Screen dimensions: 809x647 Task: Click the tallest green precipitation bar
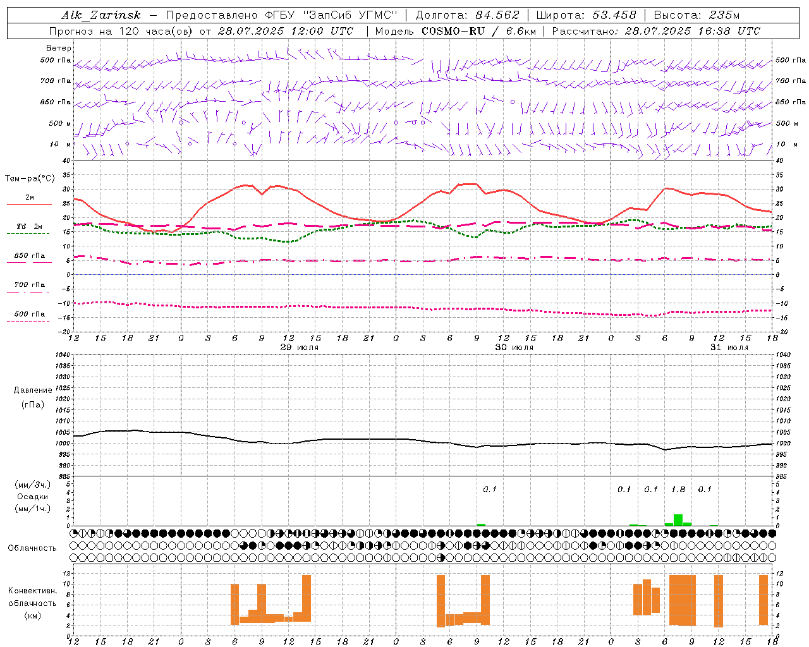click(x=678, y=520)
